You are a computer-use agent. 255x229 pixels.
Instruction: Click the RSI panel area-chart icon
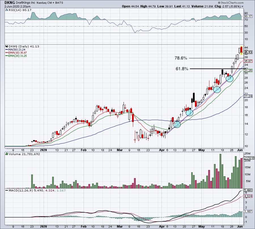pos(7,10)
